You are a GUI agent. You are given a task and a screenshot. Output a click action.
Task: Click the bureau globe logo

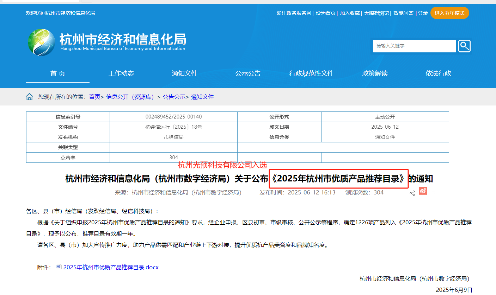click(42, 42)
